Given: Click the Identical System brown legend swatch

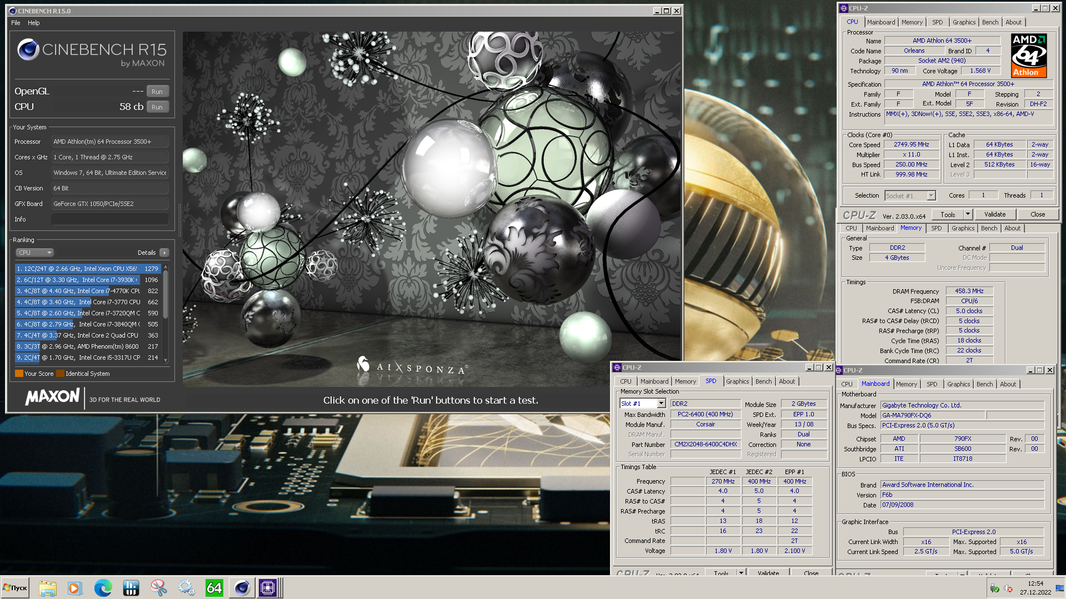Looking at the screenshot, I should click(60, 374).
